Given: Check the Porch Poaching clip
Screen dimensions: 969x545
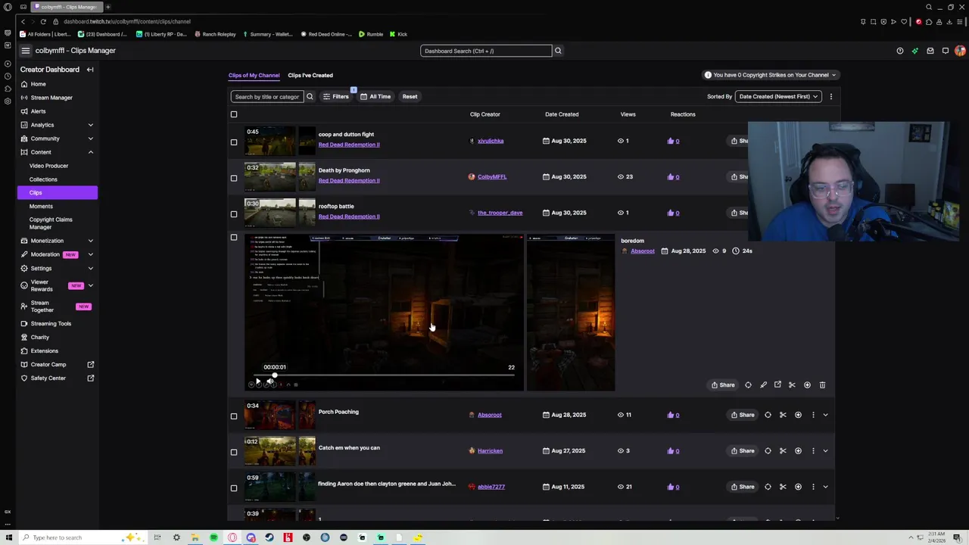Looking at the screenshot, I should [234, 416].
